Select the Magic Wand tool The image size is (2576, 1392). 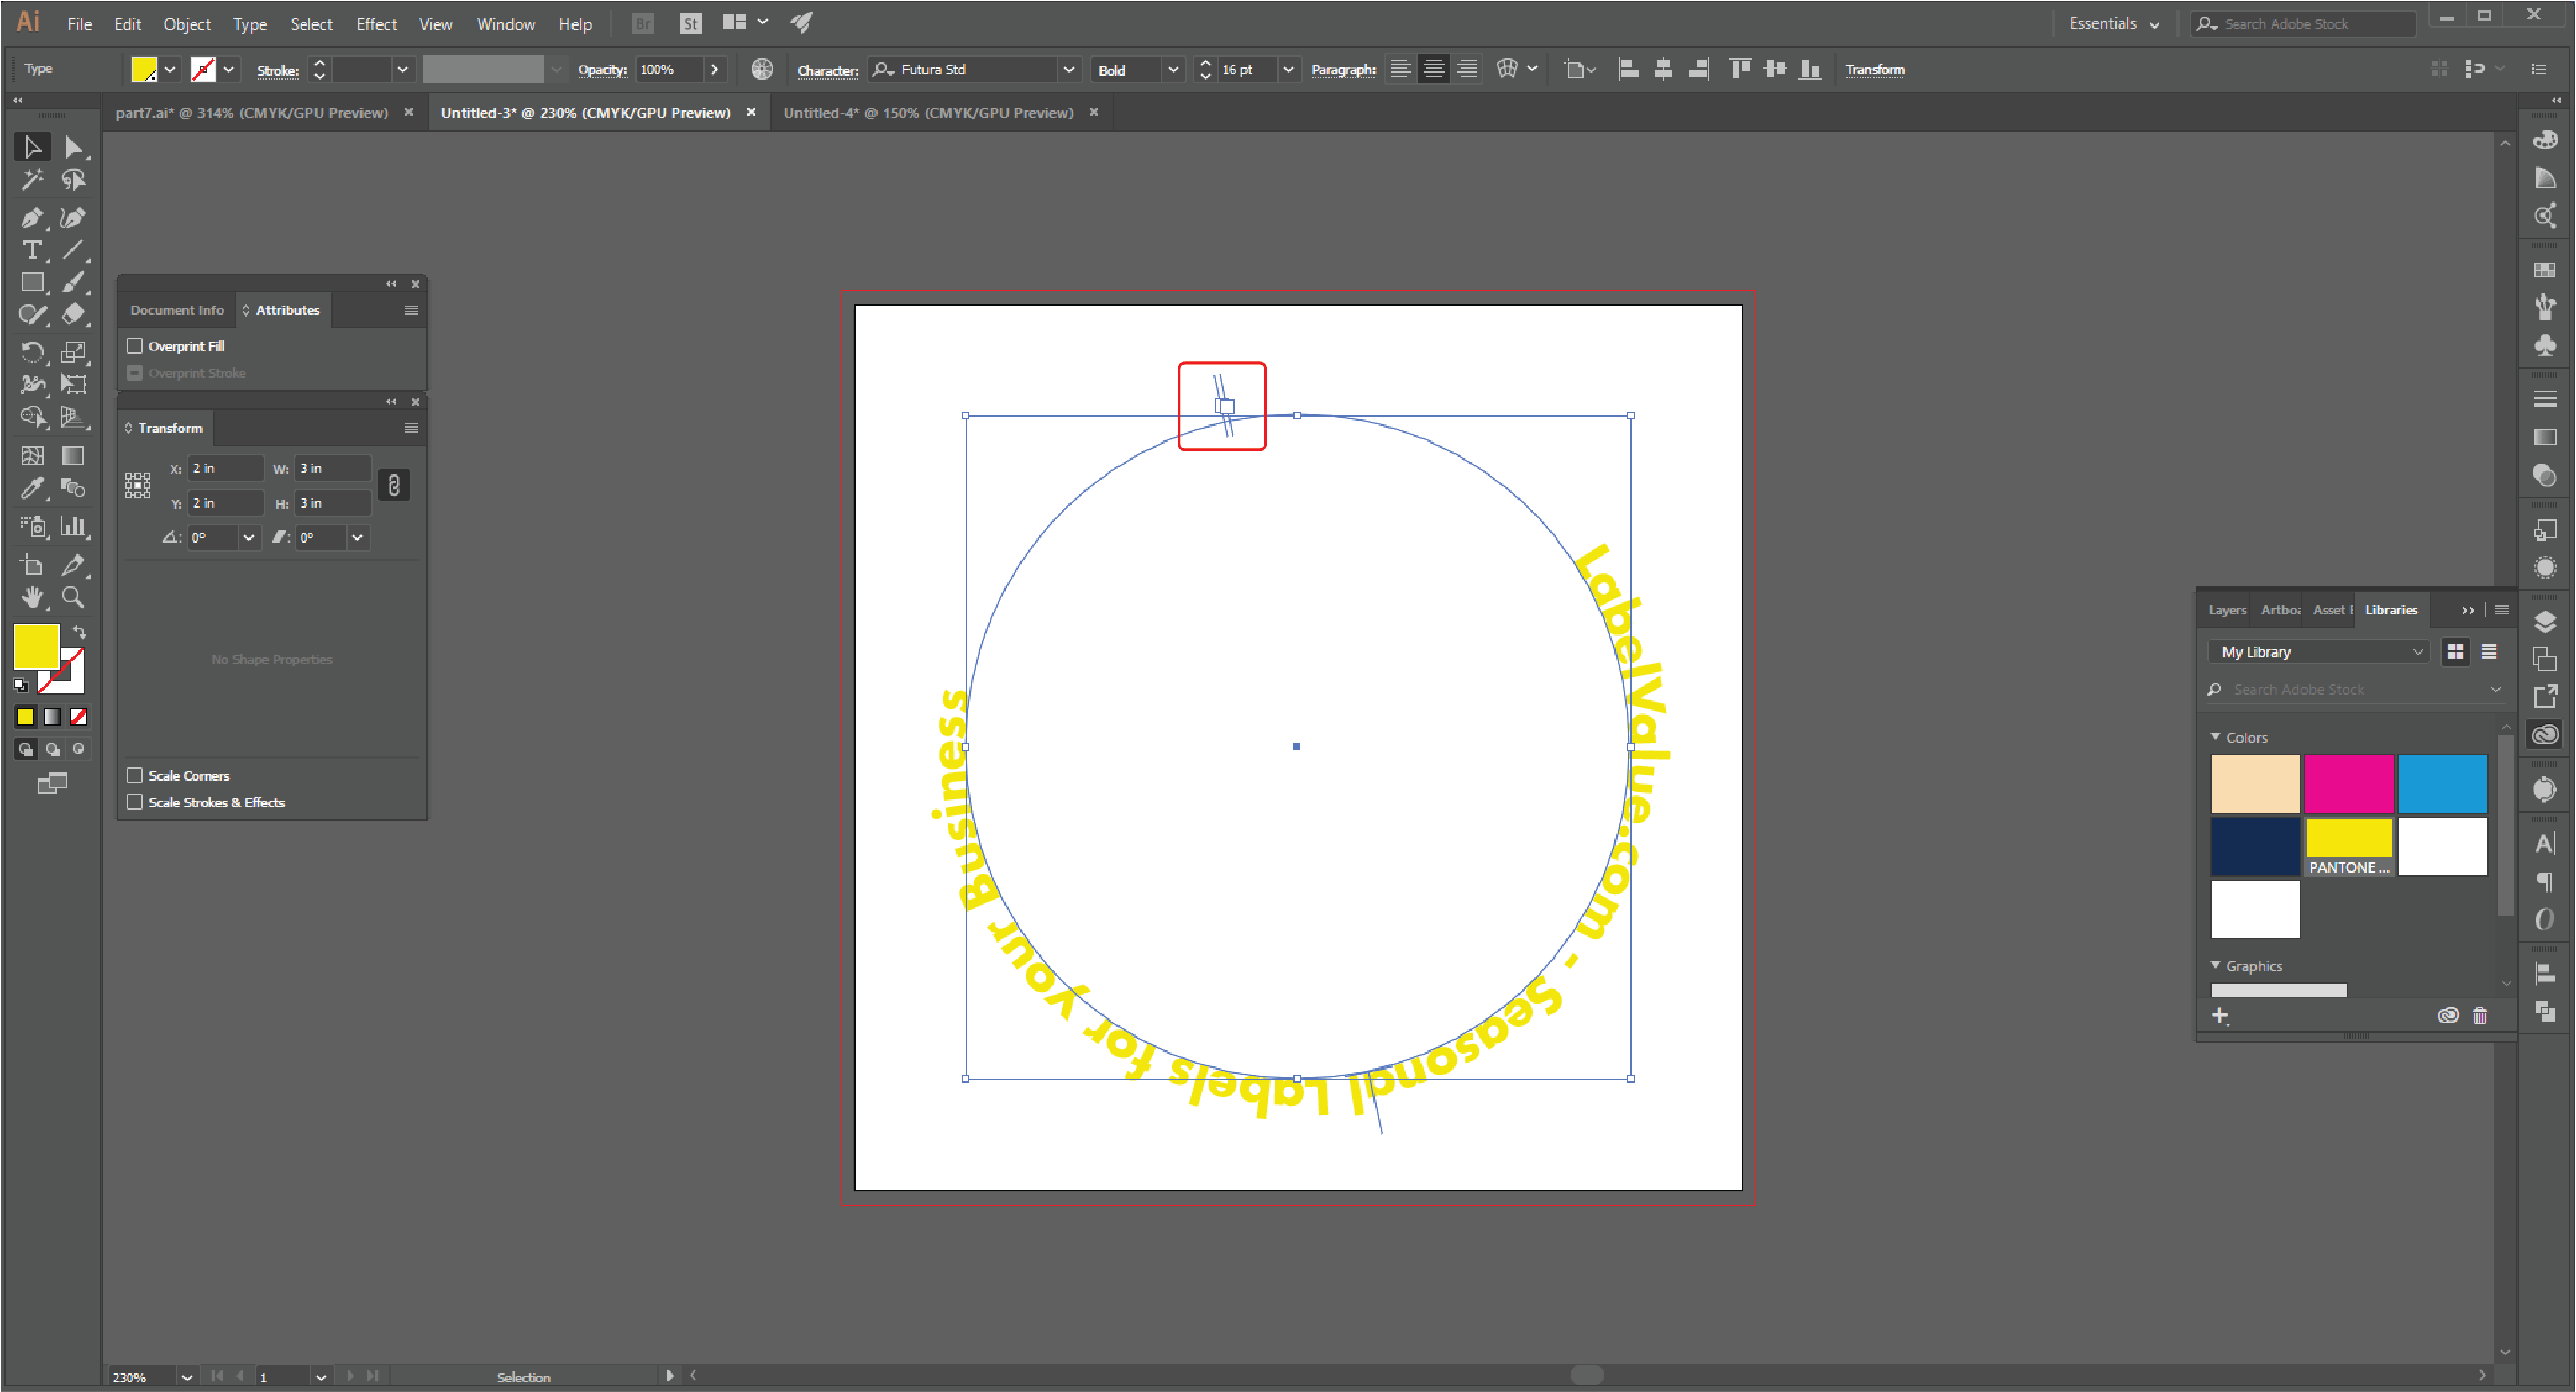pos(32,180)
